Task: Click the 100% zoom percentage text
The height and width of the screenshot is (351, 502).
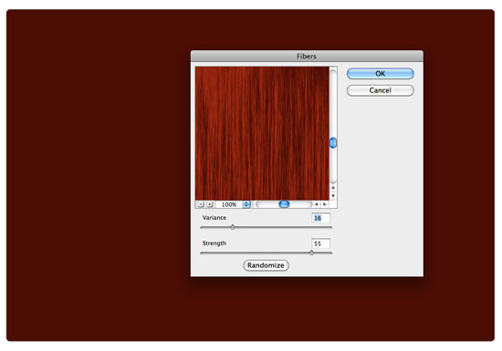Action: (229, 204)
